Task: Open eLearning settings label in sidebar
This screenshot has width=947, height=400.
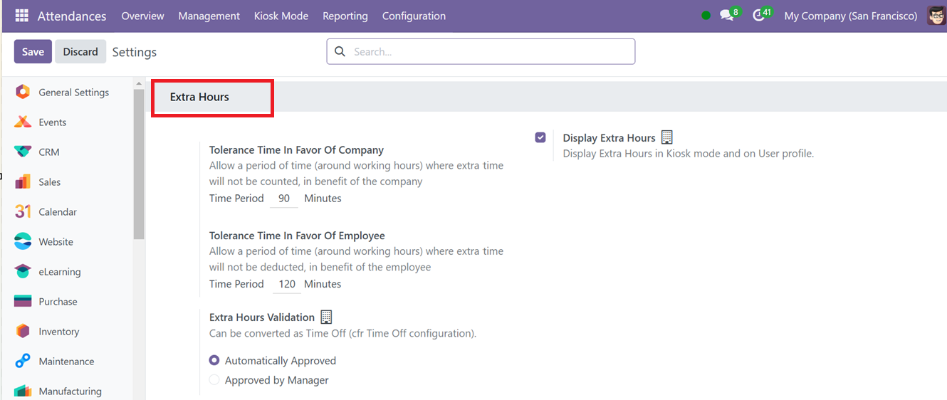Action: pos(60,272)
